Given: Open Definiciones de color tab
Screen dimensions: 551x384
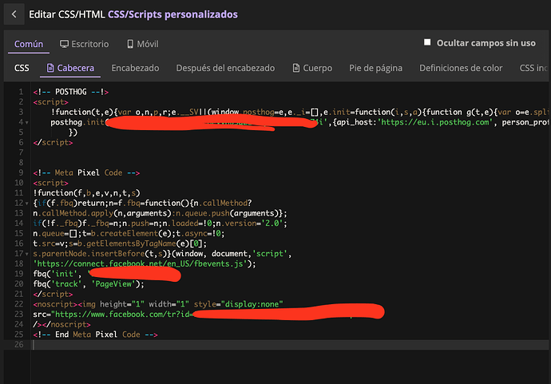Looking at the screenshot, I should click(x=461, y=68).
